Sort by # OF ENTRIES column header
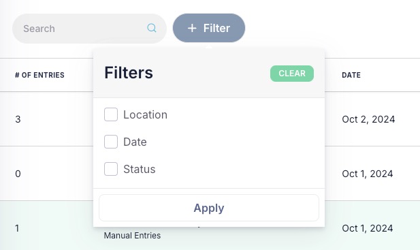The height and width of the screenshot is (250, 420). pyautogui.click(x=39, y=75)
